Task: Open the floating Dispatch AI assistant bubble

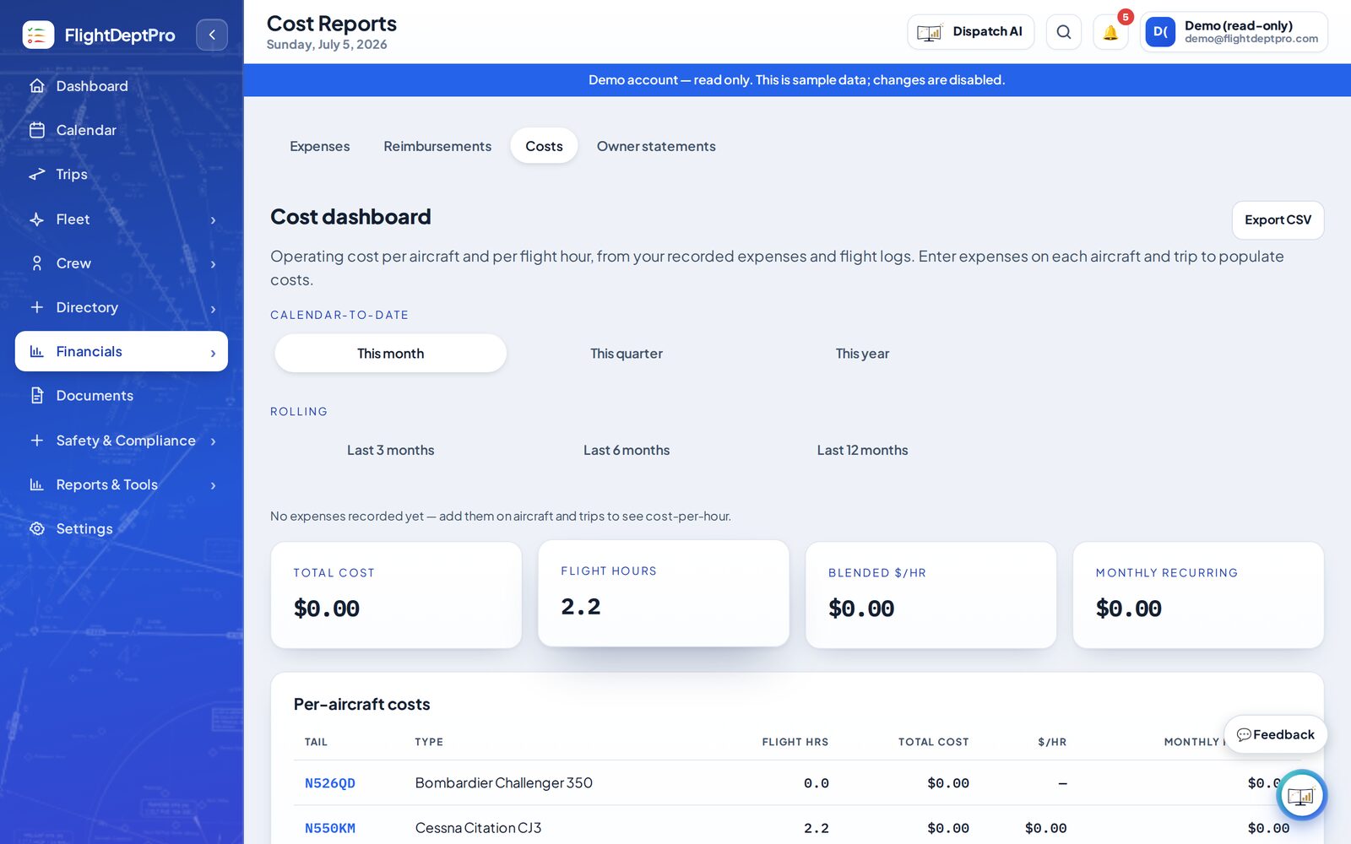Action: 1301,795
